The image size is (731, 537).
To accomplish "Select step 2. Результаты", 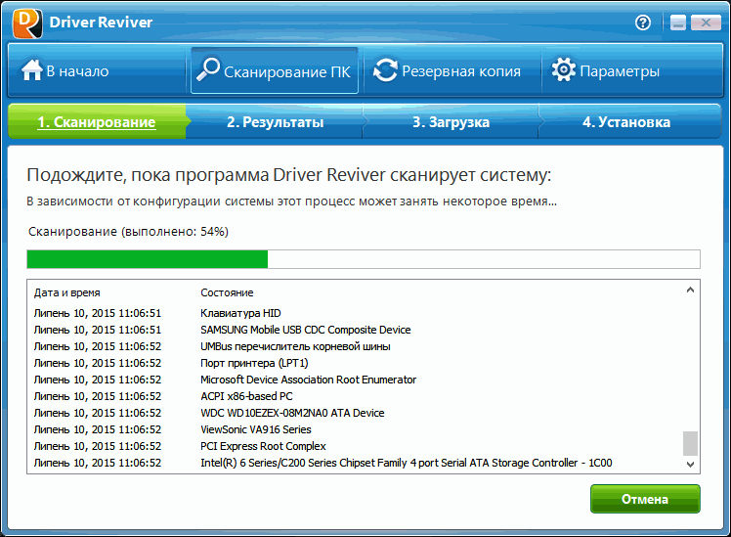I will (x=275, y=121).
